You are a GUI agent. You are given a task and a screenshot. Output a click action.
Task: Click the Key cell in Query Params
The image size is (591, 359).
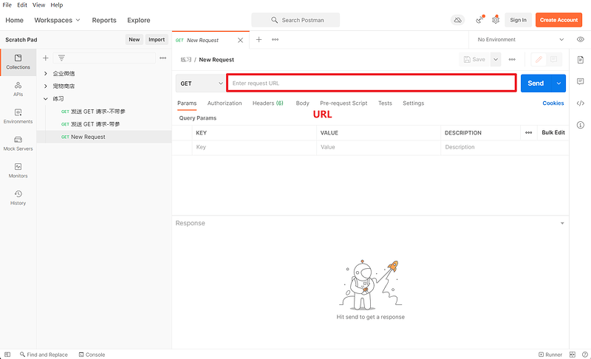point(254,147)
